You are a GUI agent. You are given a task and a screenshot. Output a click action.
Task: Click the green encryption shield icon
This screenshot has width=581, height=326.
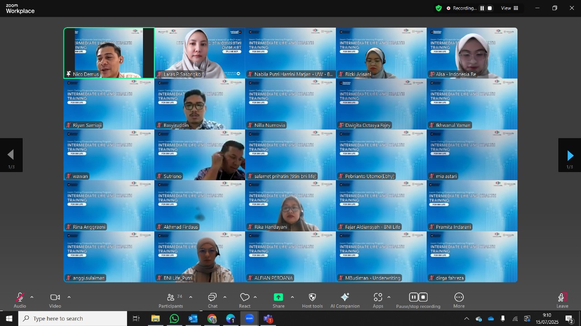click(438, 8)
